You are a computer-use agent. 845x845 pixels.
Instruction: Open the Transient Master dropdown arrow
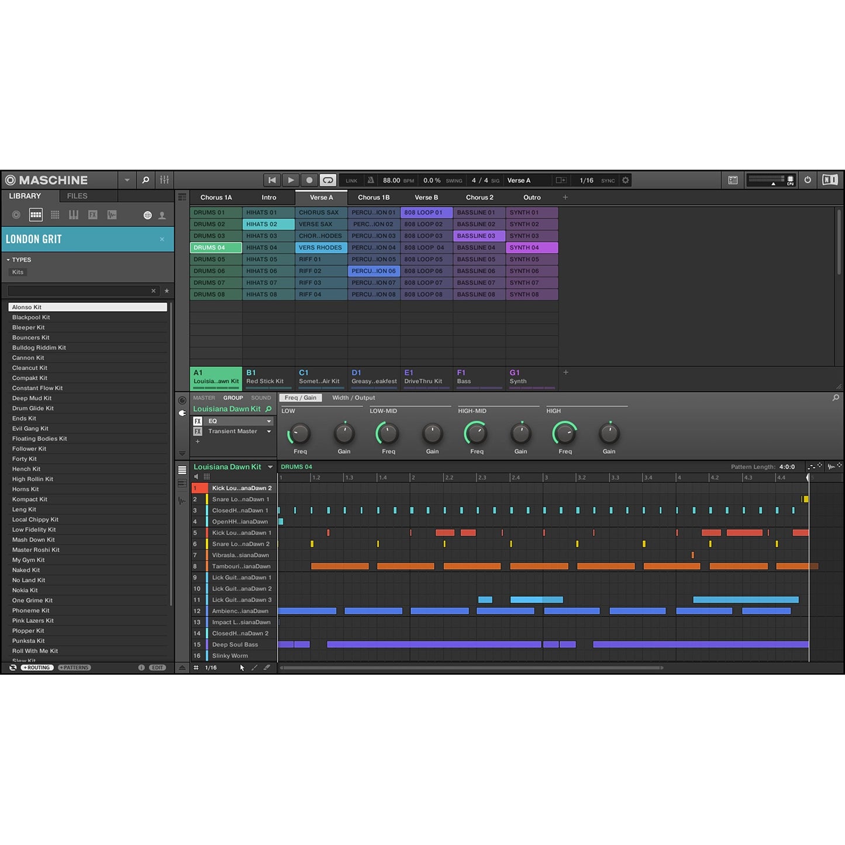(x=268, y=431)
